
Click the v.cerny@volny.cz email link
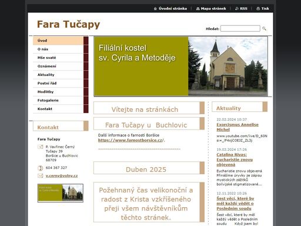[62, 176]
